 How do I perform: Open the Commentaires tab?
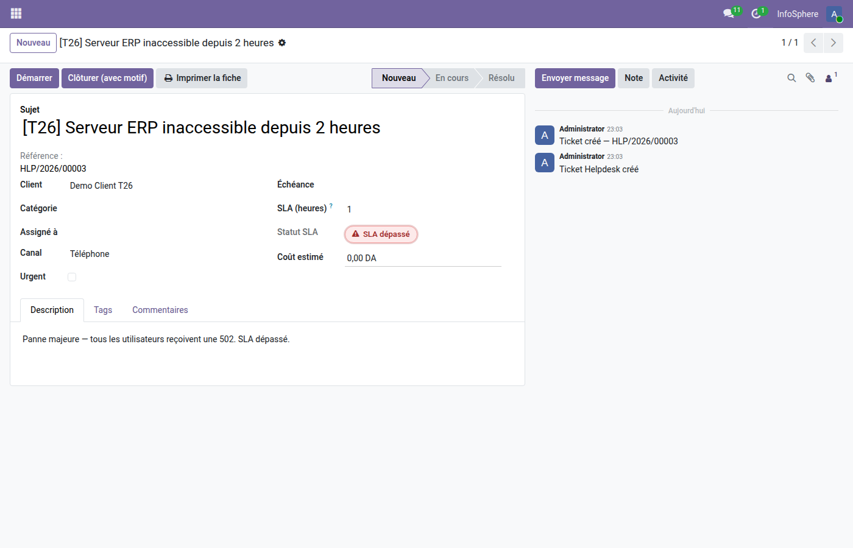[160, 310]
